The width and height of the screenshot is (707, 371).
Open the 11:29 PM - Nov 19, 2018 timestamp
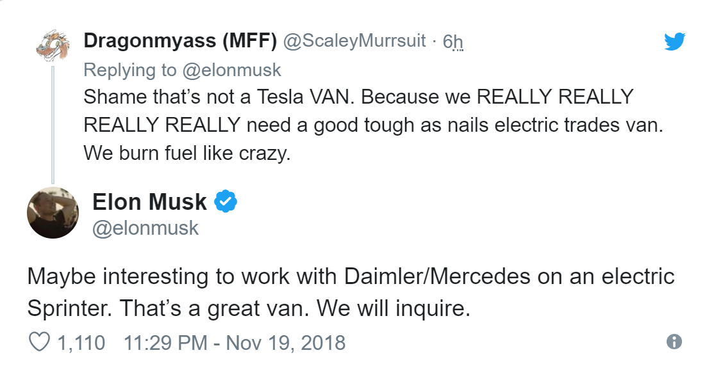click(x=235, y=343)
